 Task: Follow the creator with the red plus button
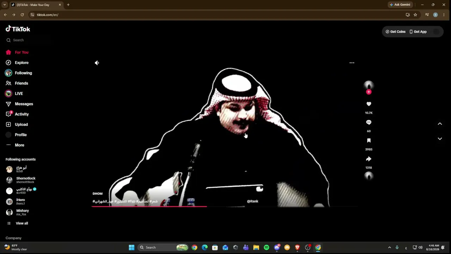pos(369,92)
